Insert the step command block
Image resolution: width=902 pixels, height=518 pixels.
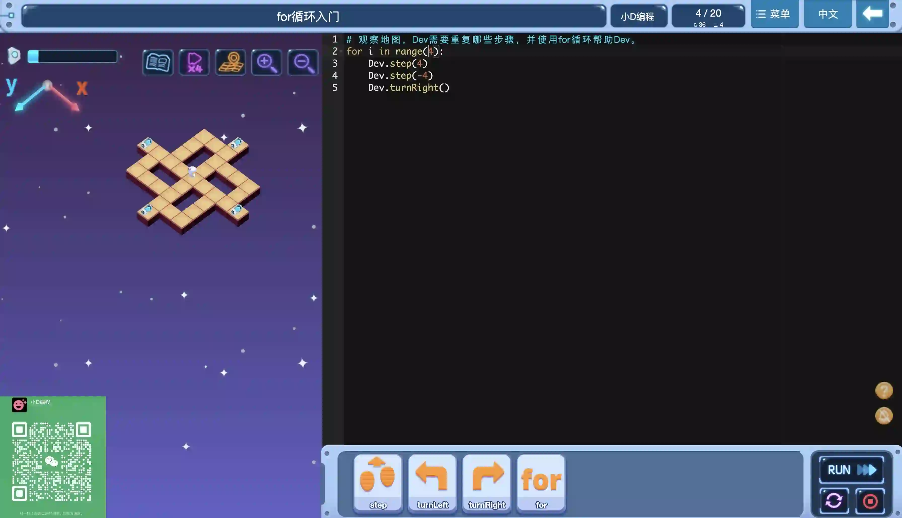coord(378,483)
